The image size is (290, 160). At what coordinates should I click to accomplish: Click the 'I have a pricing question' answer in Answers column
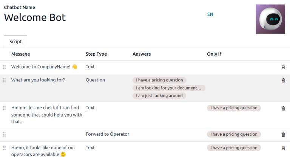[159, 80]
